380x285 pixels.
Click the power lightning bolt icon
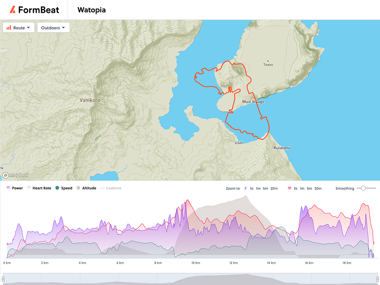click(245, 188)
